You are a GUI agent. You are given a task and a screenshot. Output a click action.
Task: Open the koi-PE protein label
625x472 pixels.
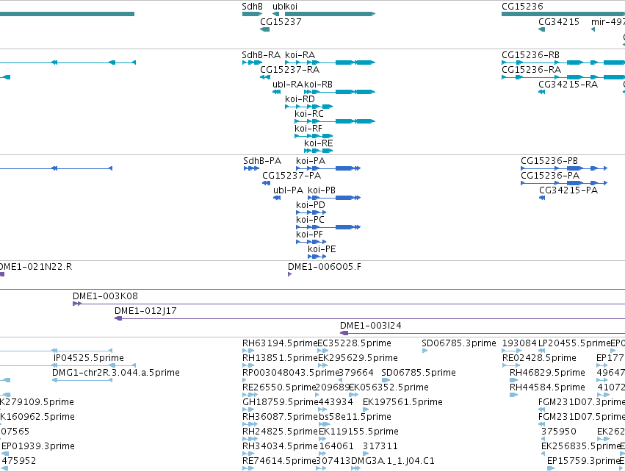click(322, 249)
